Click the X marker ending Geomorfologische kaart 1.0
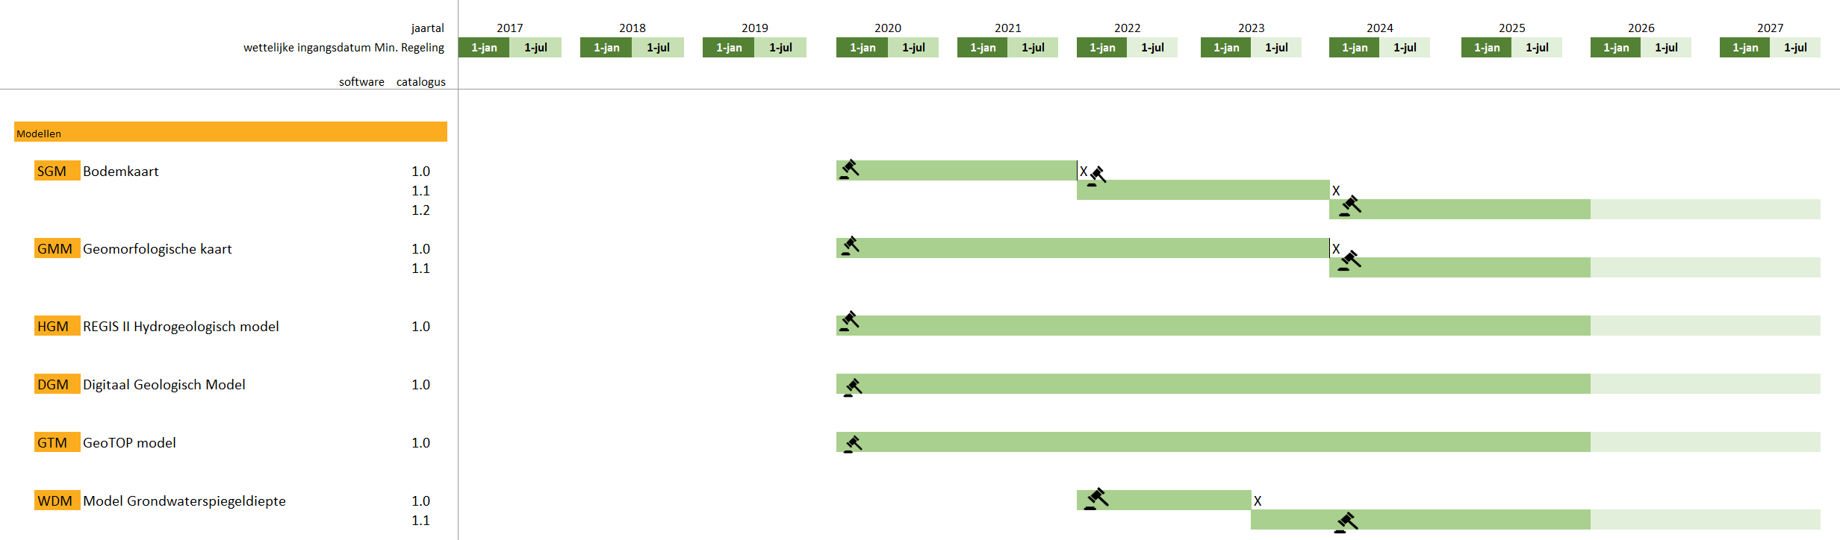 (1336, 249)
